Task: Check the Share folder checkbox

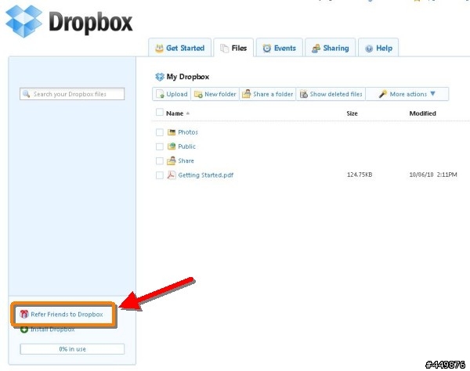Action: (160, 161)
